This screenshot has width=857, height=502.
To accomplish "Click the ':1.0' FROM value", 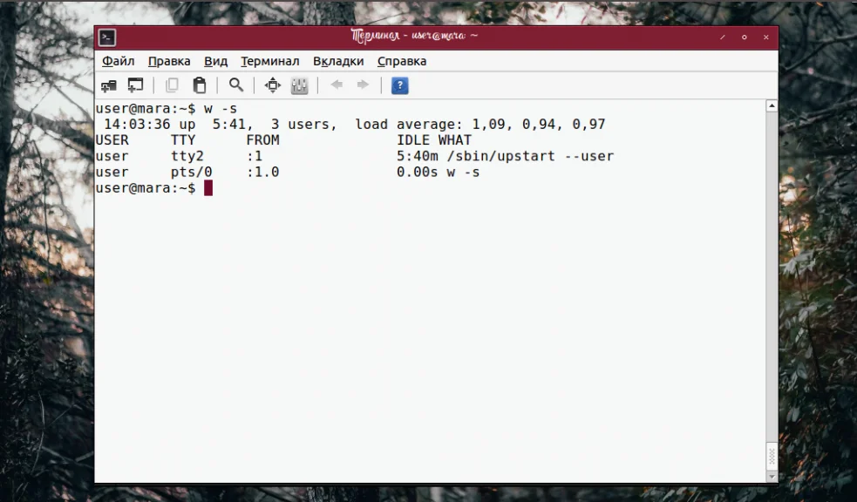I will click(x=262, y=172).
